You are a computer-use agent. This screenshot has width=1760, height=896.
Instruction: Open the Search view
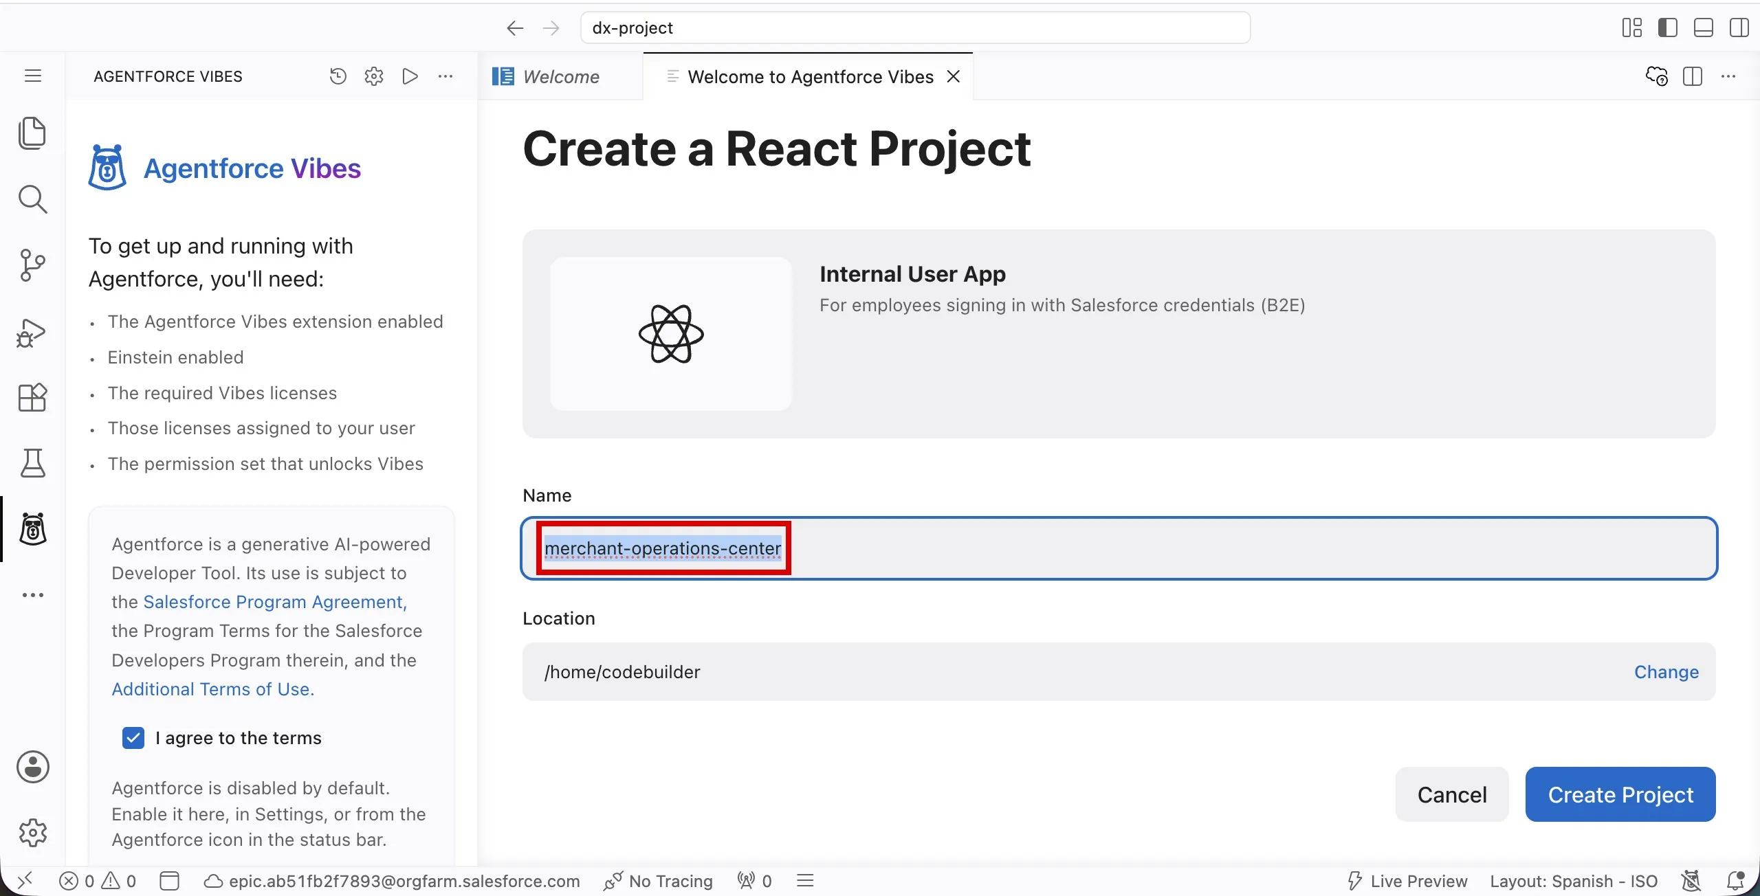[32, 199]
